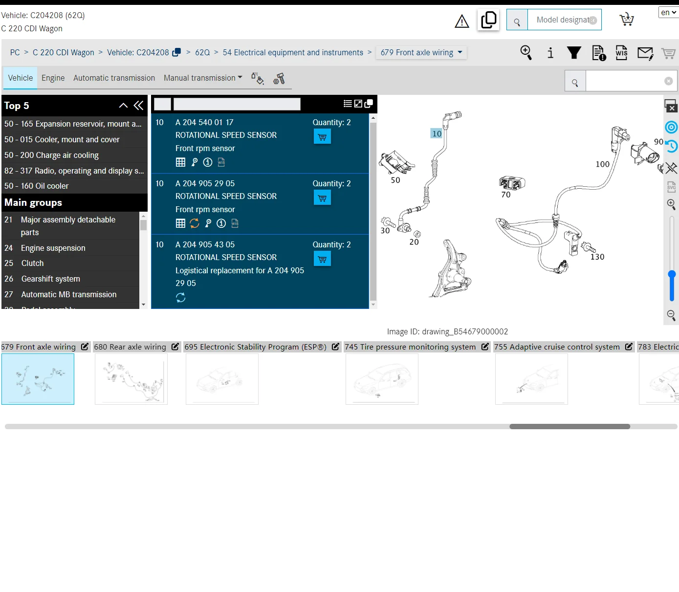Viewport: 679px width, 592px height.
Task: Click the drawing zoom slider handle
Action: pos(672,274)
